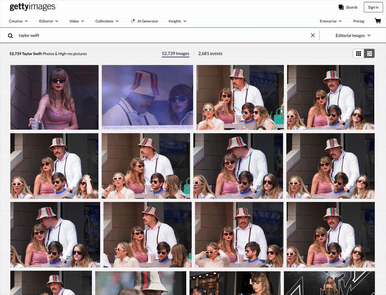The width and height of the screenshot is (386, 295).
Task: Open the Getty Images home logo
Action: tap(32, 7)
